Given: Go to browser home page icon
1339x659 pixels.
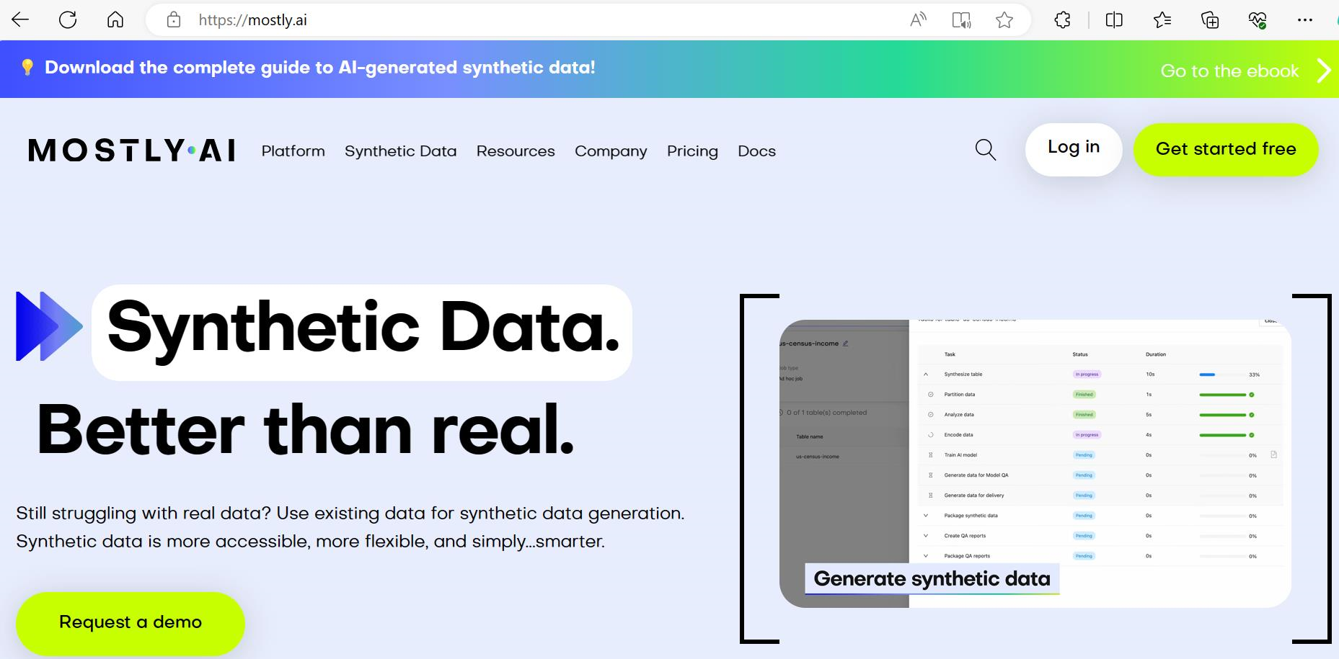Looking at the screenshot, I should click(x=115, y=20).
